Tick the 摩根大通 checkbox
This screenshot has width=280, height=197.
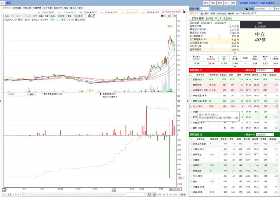(x=191, y=85)
